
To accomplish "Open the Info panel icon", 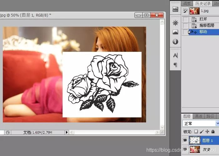I will point(175,41).
